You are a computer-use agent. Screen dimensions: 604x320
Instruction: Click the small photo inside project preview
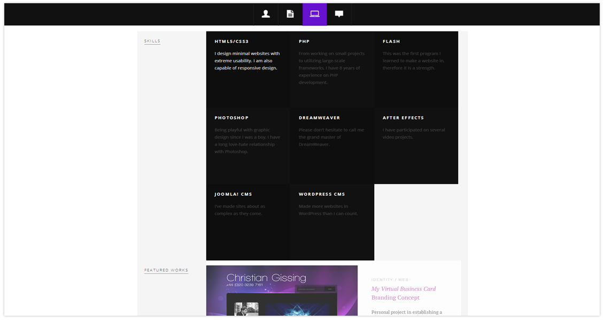[x=246, y=309]
